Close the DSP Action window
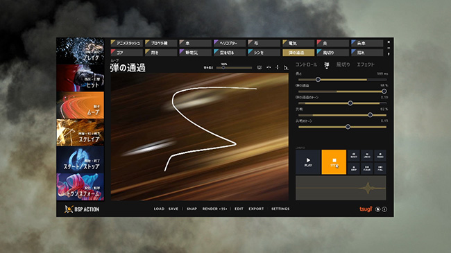This screenshot has width=451, height=253. tap(389, 42)
